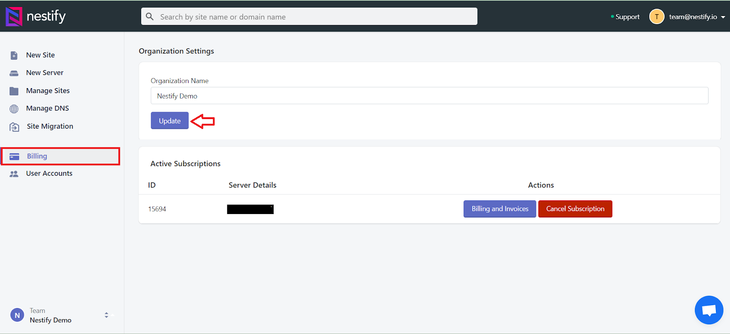730x334 pixels.
Task: Open New Server in sidebar
Action: (x=45, y=73)
